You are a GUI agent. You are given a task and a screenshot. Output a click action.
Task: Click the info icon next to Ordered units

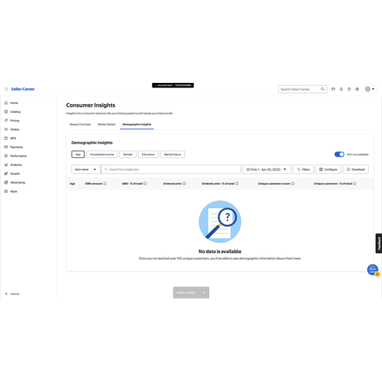[184, 184]
